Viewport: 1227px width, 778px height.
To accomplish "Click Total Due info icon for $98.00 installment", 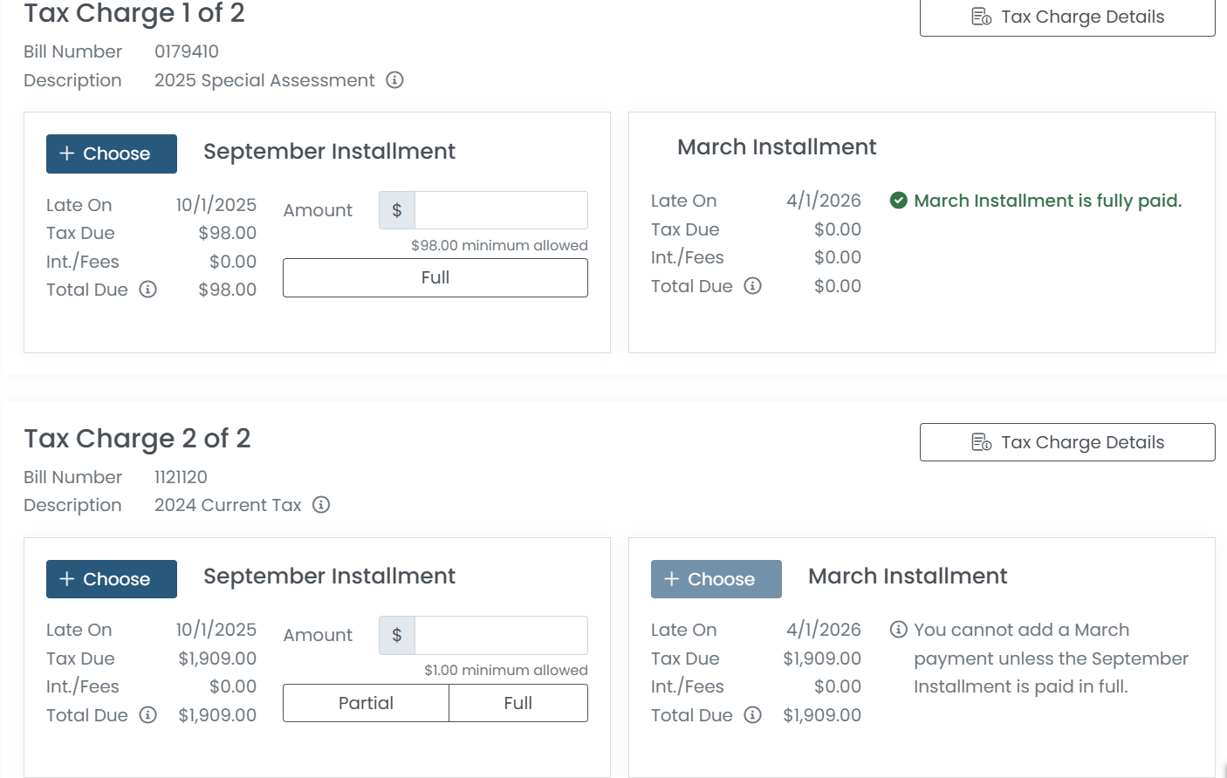I will pos(148,290).
